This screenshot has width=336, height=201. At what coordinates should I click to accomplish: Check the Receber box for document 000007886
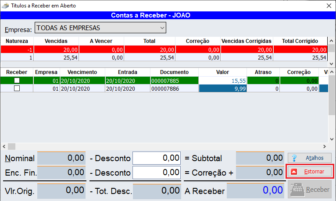tap(17, 88)
